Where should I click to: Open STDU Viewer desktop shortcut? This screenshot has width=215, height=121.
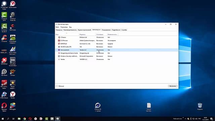click(4, 95)
